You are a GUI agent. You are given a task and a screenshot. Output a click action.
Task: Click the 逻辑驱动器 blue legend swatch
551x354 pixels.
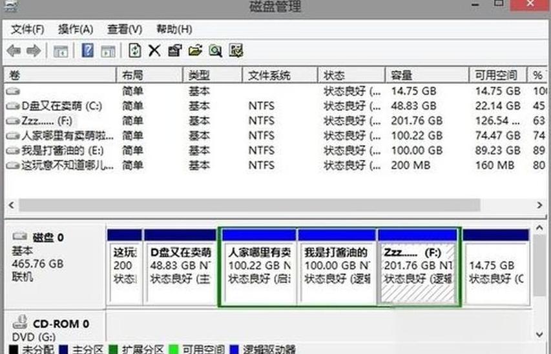click(234, 350)
